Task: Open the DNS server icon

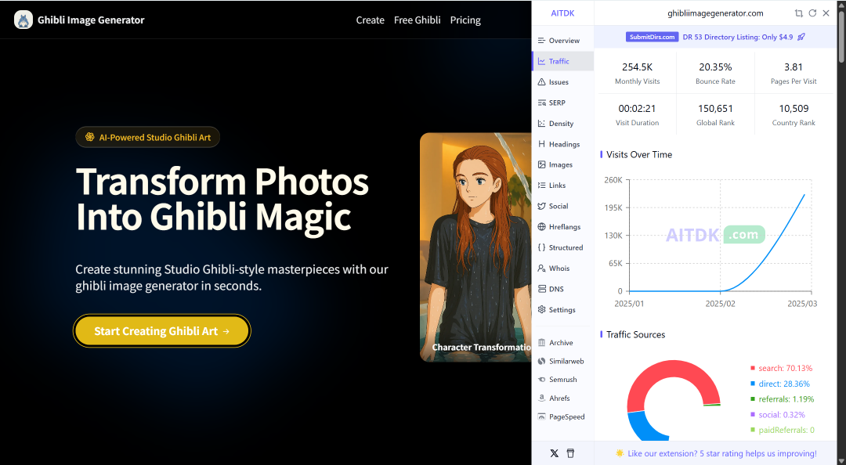Action: pos(542,289)
